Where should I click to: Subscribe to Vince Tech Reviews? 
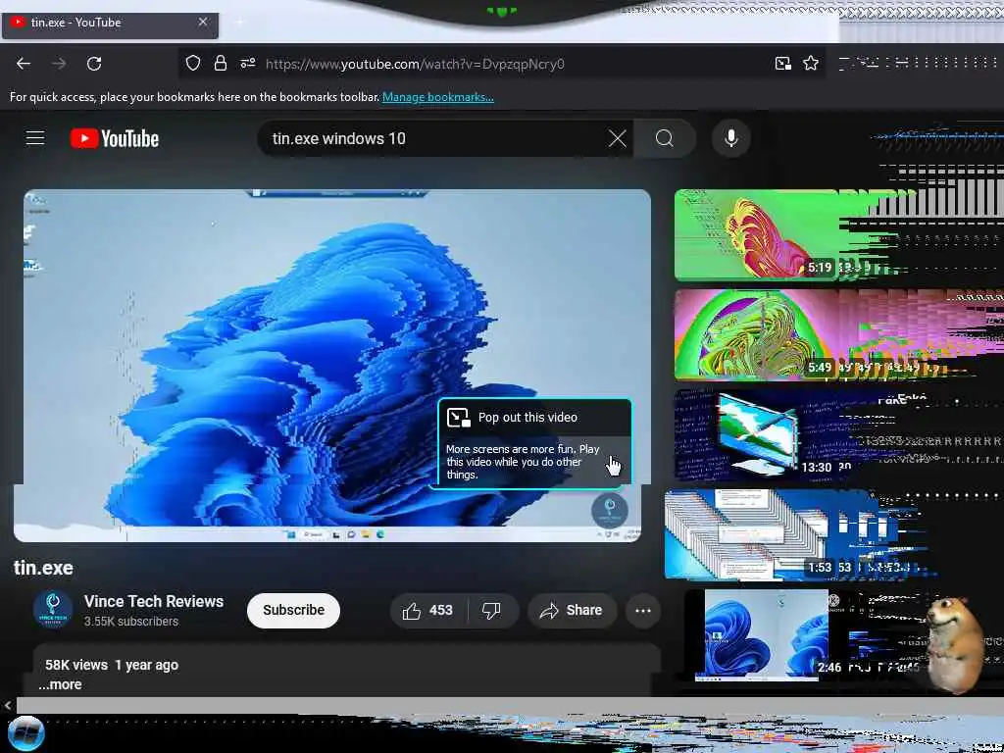(x=293, y=610)
